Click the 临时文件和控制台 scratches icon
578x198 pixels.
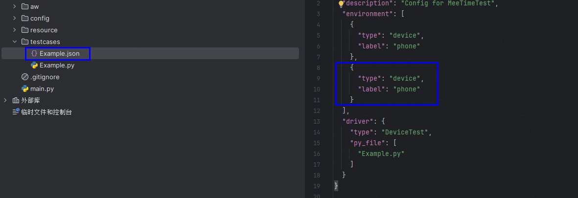pos(16,112)
